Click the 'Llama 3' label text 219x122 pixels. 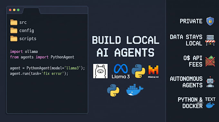tap(121, 76)
